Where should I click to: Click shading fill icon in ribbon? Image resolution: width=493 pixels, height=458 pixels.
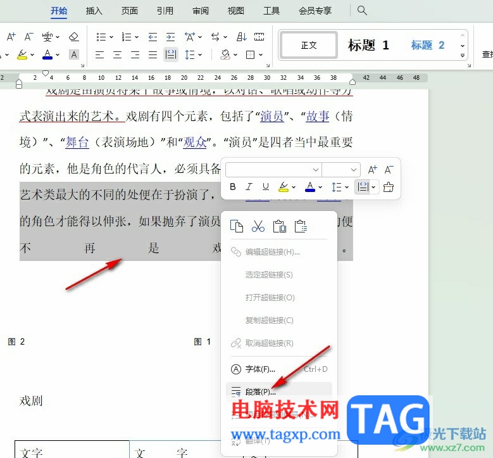pyautogui.click(x=225, y=54)
